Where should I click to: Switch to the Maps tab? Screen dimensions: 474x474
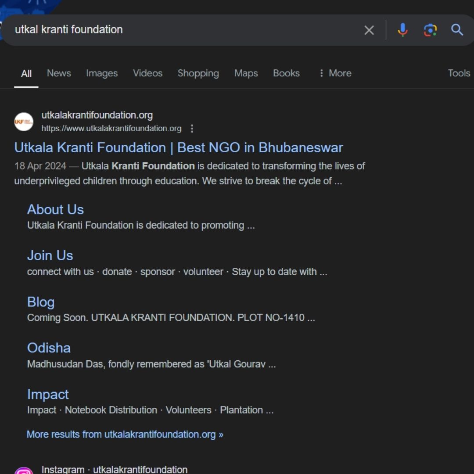pos(246,73)
